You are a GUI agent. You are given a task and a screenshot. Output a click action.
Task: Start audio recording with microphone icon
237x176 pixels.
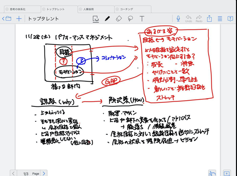pos(178,19)
